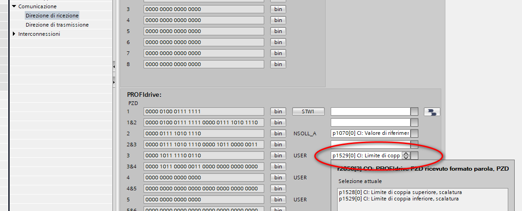The height and width of the screenshot is (211, 522).
Task: Select Direzione di ricezione in the tree
Action: (52, 16)
